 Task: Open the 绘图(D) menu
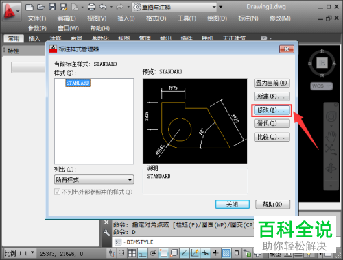[217, 18]
